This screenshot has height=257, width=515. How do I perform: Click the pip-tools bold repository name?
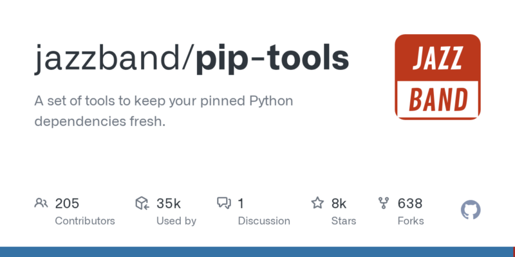(274, 59)
